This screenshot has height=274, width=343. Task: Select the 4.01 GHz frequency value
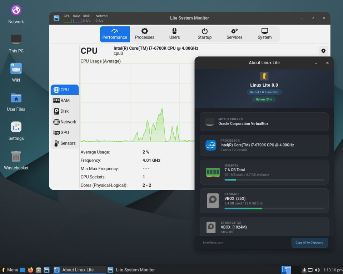click(x=151, y=161)
